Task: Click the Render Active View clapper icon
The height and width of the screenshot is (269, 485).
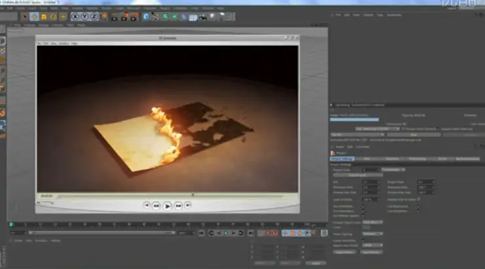Action: pyautogui.click(x=115, y=17)
